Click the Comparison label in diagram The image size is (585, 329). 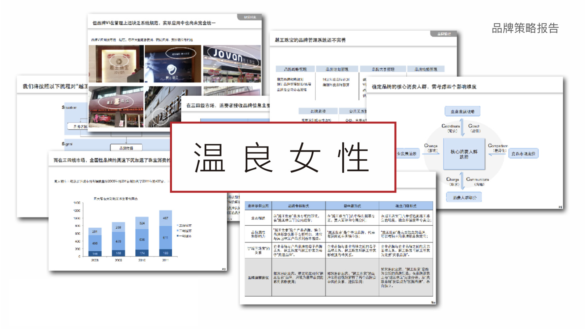[x=498, y=146]
